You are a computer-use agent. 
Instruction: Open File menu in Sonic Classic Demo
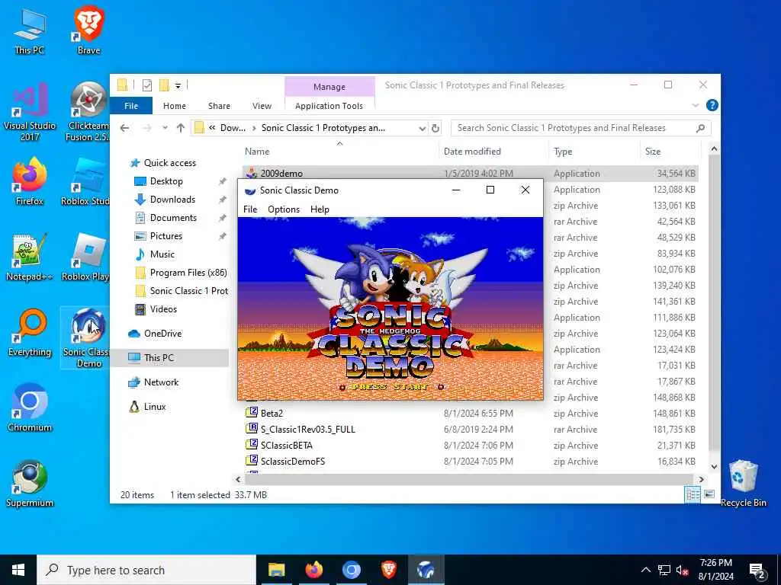(x=250, y=209)
